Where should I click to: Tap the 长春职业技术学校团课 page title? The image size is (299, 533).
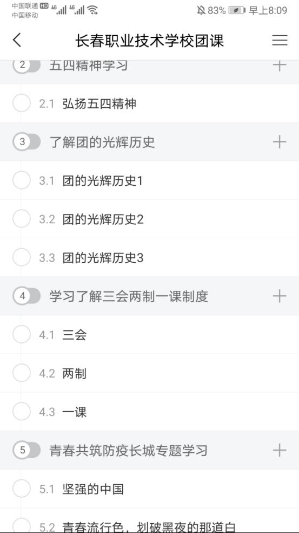click(149, 41)
